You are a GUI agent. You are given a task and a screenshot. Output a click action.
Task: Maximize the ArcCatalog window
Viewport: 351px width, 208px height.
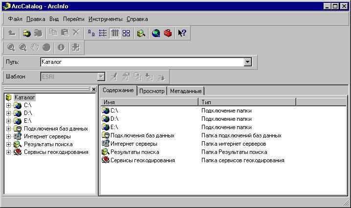pos(335,6)
